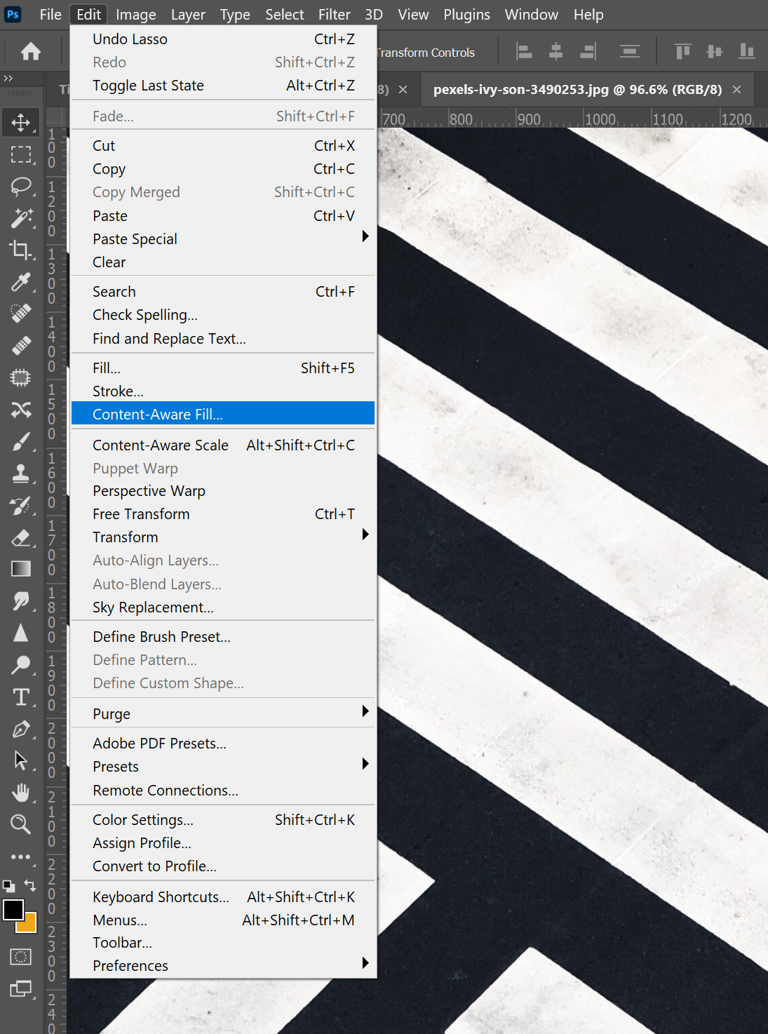This screenshot has width=768, height=1034.
Task: Click Distribute vertically icon in options bar
Action: [x=630, y=51]
